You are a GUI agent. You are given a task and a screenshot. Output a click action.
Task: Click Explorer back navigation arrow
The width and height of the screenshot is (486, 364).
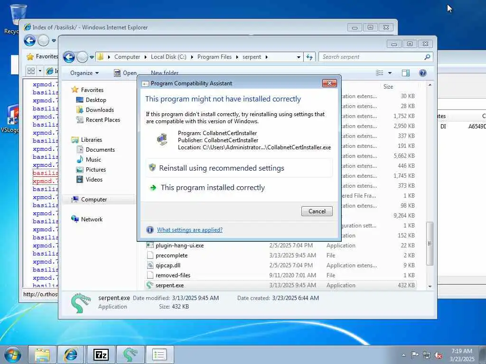point(69,57)
